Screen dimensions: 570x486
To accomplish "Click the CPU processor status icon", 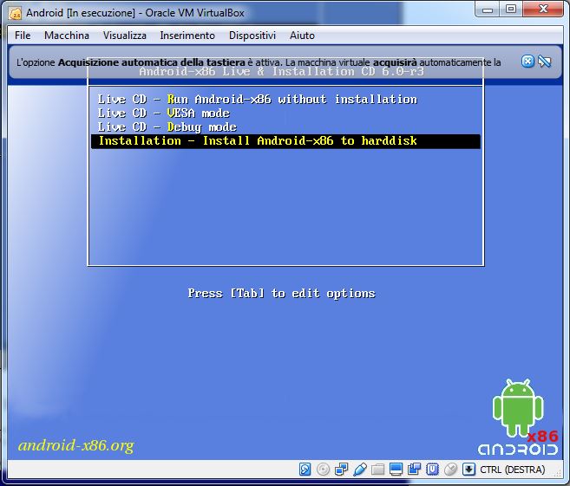I will [x=432, y=470].
